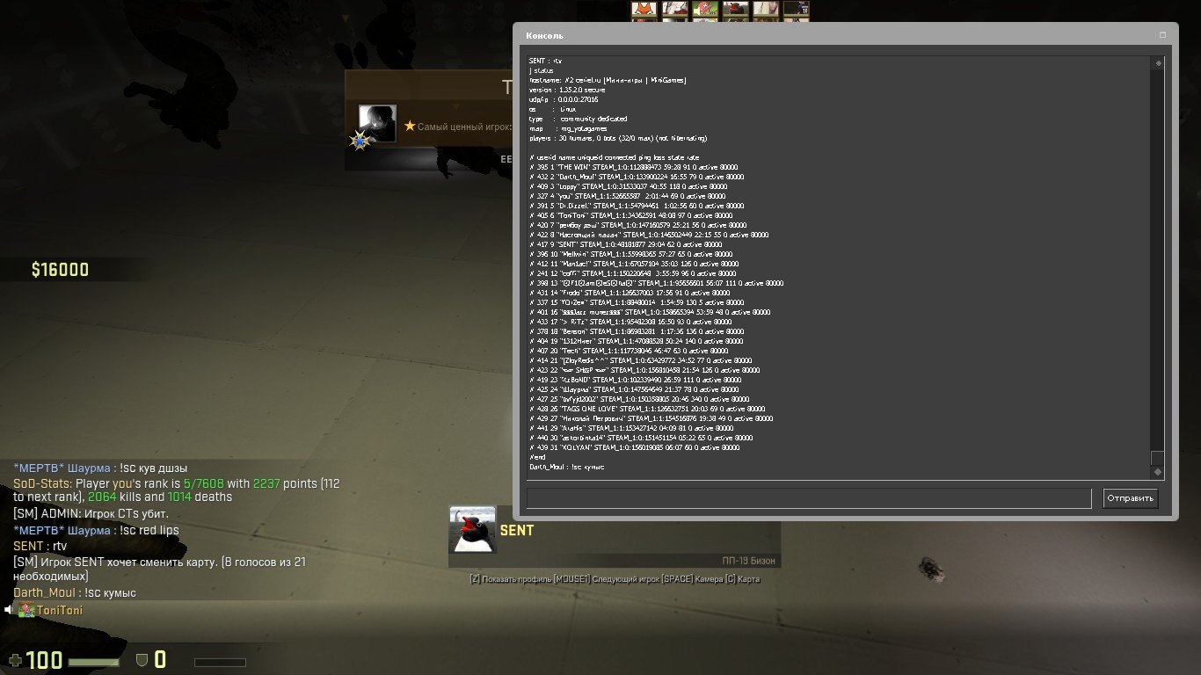Click the gold star MVP icon
Image resolution: width=1201 pixels, height=675 pixels.
(410, 127)
